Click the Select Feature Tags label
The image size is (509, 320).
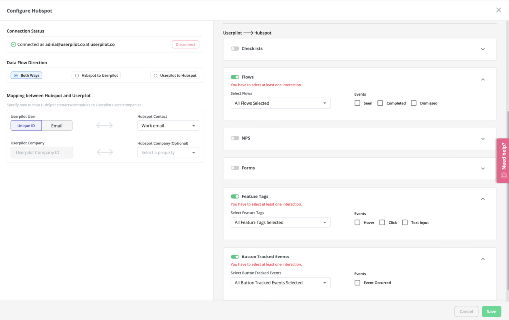248,213
